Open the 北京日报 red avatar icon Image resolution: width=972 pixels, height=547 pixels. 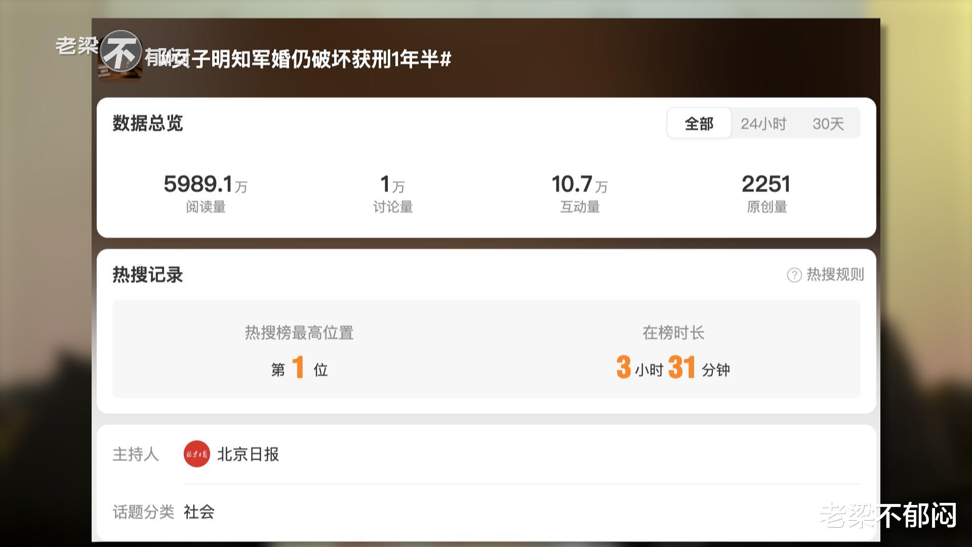click(x=196, y=454)
